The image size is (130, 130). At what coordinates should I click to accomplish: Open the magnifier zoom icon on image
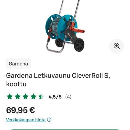tap(116, 46)
